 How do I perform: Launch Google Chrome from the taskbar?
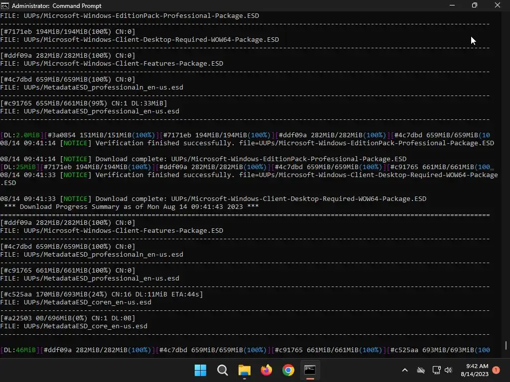(x=288, y=370)
